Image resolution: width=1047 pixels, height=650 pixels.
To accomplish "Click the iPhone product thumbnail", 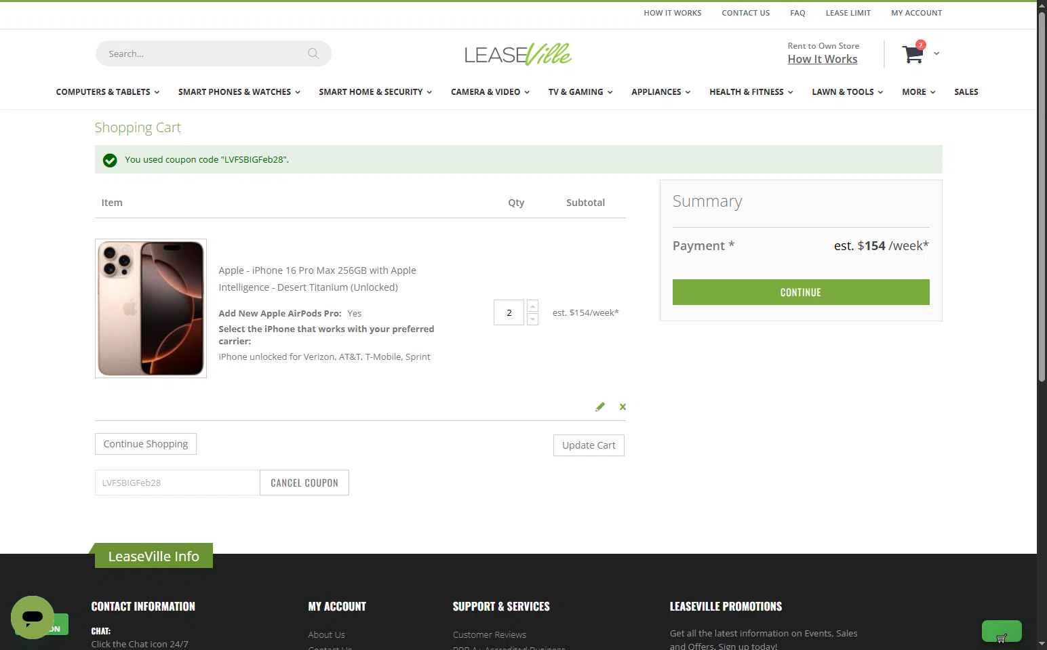I will pyautogui.click(x=151, y=308).
